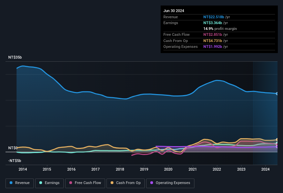
Task: Click the 2014 x-axis label
Action: [x=23, y=169]
